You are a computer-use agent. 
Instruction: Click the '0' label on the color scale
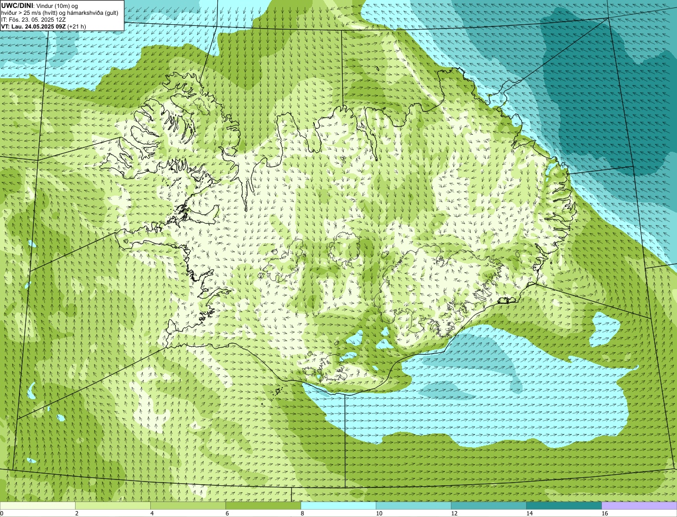tap(2, 513)
